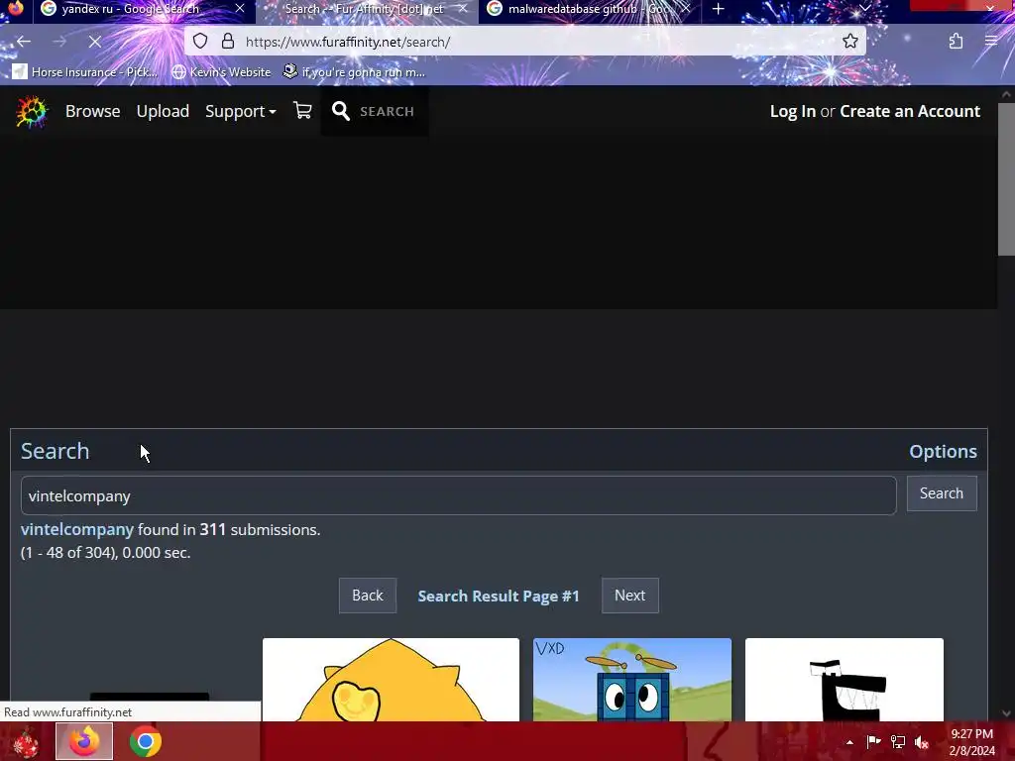Open the shopping cart icon
The image size is (1015, 761).
pyautogui.click(x=302, y=111)
